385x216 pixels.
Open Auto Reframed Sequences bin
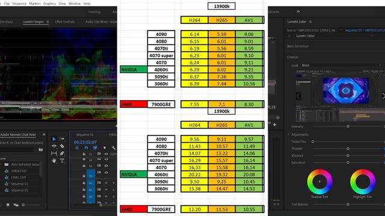pyautogui.click(x=25, y=164)
